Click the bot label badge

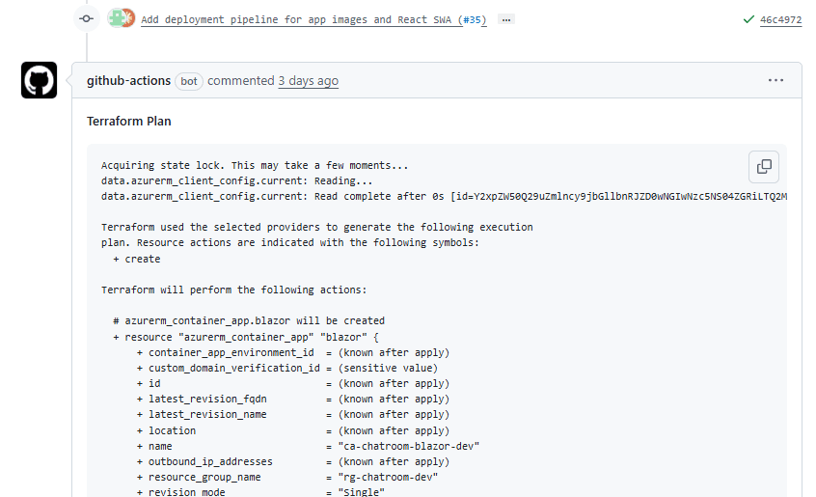[x=188, y=81]
